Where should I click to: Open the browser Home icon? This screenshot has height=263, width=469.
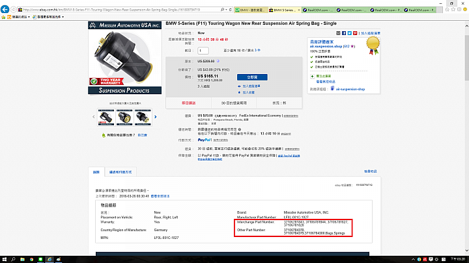447,10
